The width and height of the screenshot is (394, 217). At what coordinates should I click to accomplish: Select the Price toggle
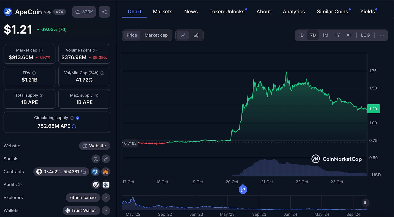(132, 35)
